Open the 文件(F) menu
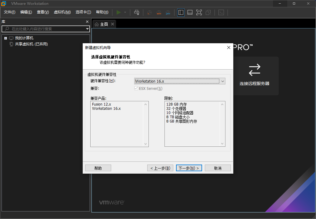 9,12
